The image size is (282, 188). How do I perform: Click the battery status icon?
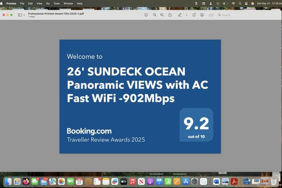pos(226,4)
